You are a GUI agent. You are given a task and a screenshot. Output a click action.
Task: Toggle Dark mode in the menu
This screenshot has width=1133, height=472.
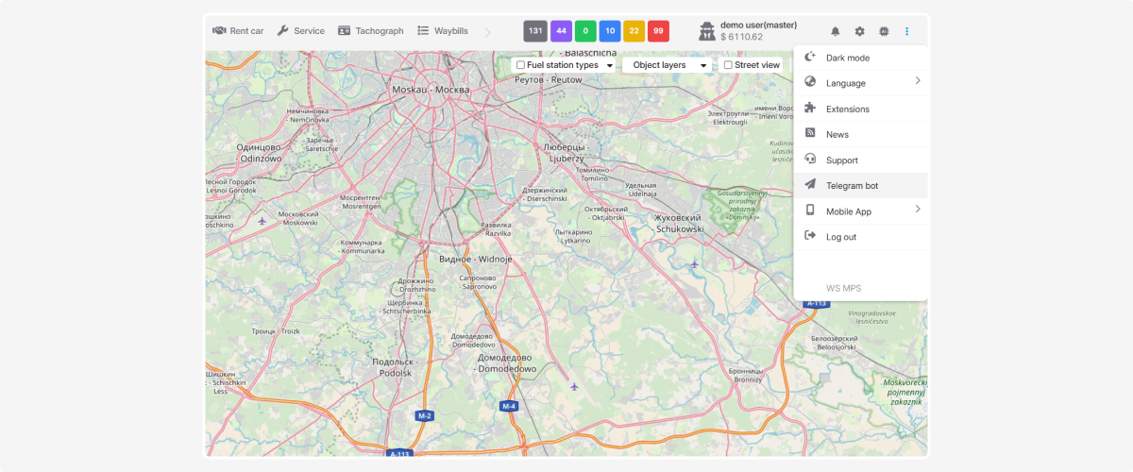[x=847, y=58]
